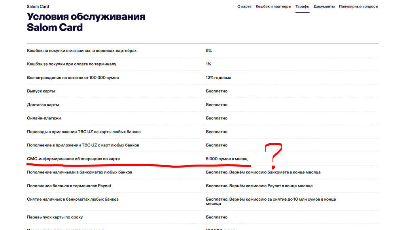405x230 pixels.
Task: Click 'Снятие наличных в банкоматах' row label
Action: coord(73,199)
